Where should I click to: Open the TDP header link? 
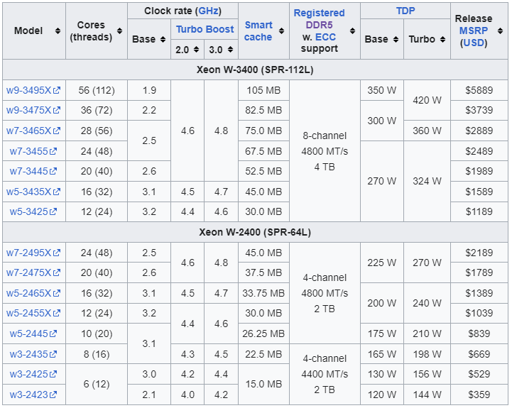pyautogui.click(x=405, y=11)
